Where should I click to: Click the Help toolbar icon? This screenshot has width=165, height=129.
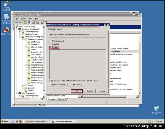42,22
